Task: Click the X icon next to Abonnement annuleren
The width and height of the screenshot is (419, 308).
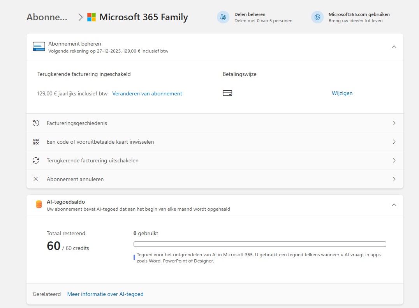Action: click(35, 179)
